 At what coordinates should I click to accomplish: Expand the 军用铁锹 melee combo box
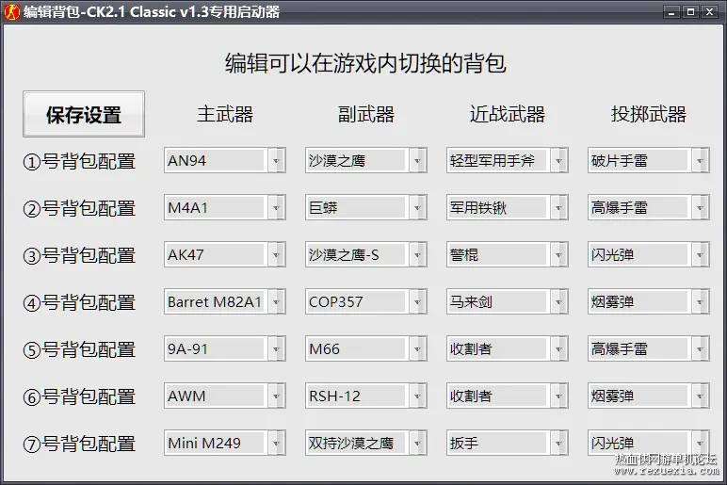(508, 207)
